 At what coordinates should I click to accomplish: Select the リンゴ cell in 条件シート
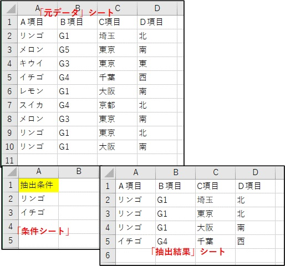point(39,199)
